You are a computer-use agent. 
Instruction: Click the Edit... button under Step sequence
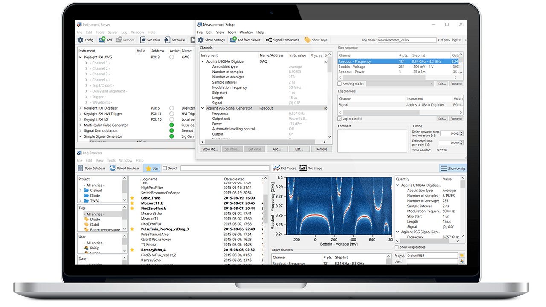pyautogui.click(x=442, y=84)
